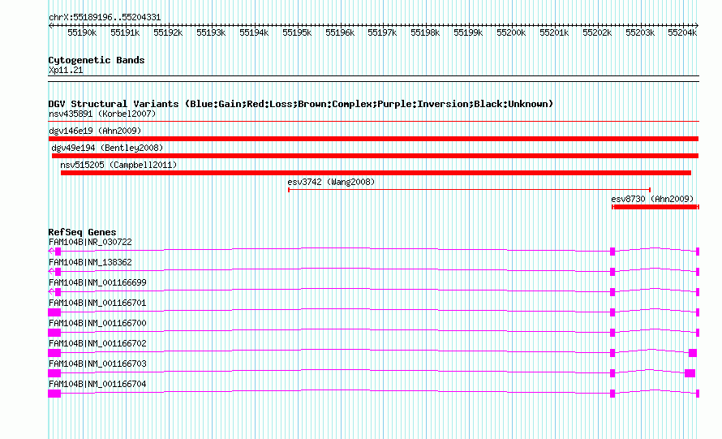
Task: Select variant label nsv435891 (Korbel2007)
Action: pyautogui.click(x=102, y=114)
